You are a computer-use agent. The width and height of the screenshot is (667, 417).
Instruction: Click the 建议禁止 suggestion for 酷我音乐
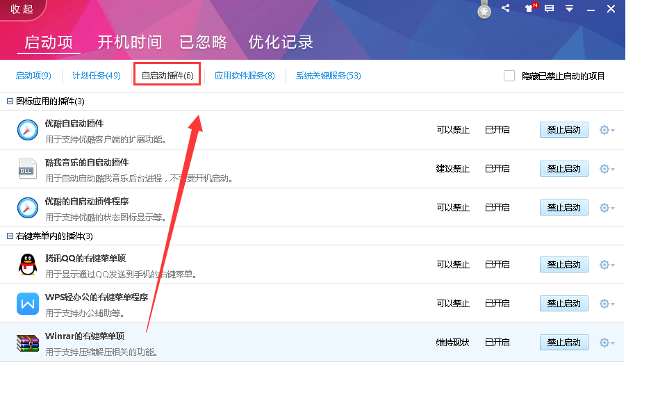point(452,168)
